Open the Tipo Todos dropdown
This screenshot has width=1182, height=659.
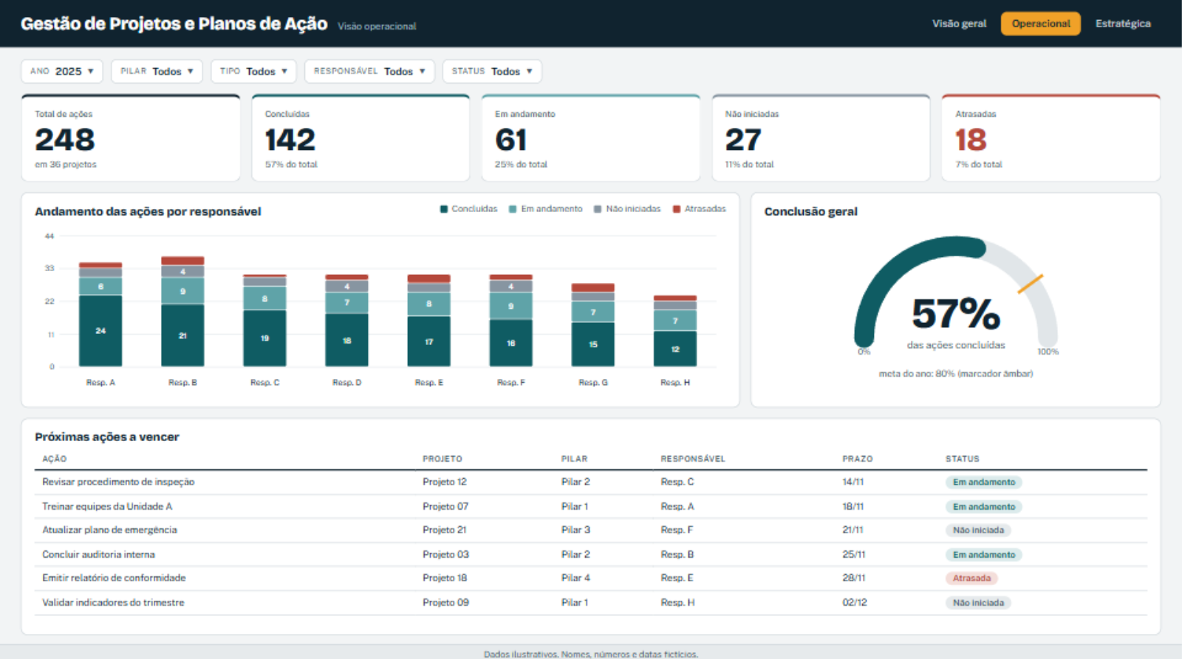[253, 71]
